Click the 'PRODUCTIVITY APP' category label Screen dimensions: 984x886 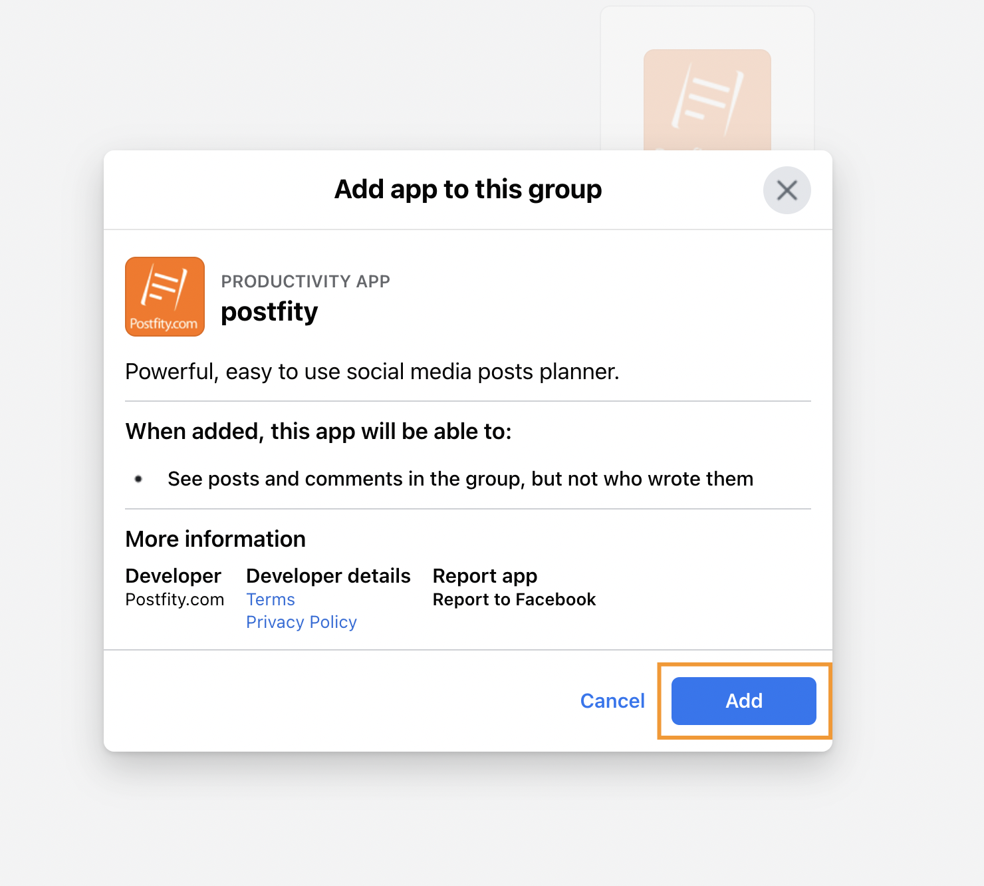(x=305, y=281)
